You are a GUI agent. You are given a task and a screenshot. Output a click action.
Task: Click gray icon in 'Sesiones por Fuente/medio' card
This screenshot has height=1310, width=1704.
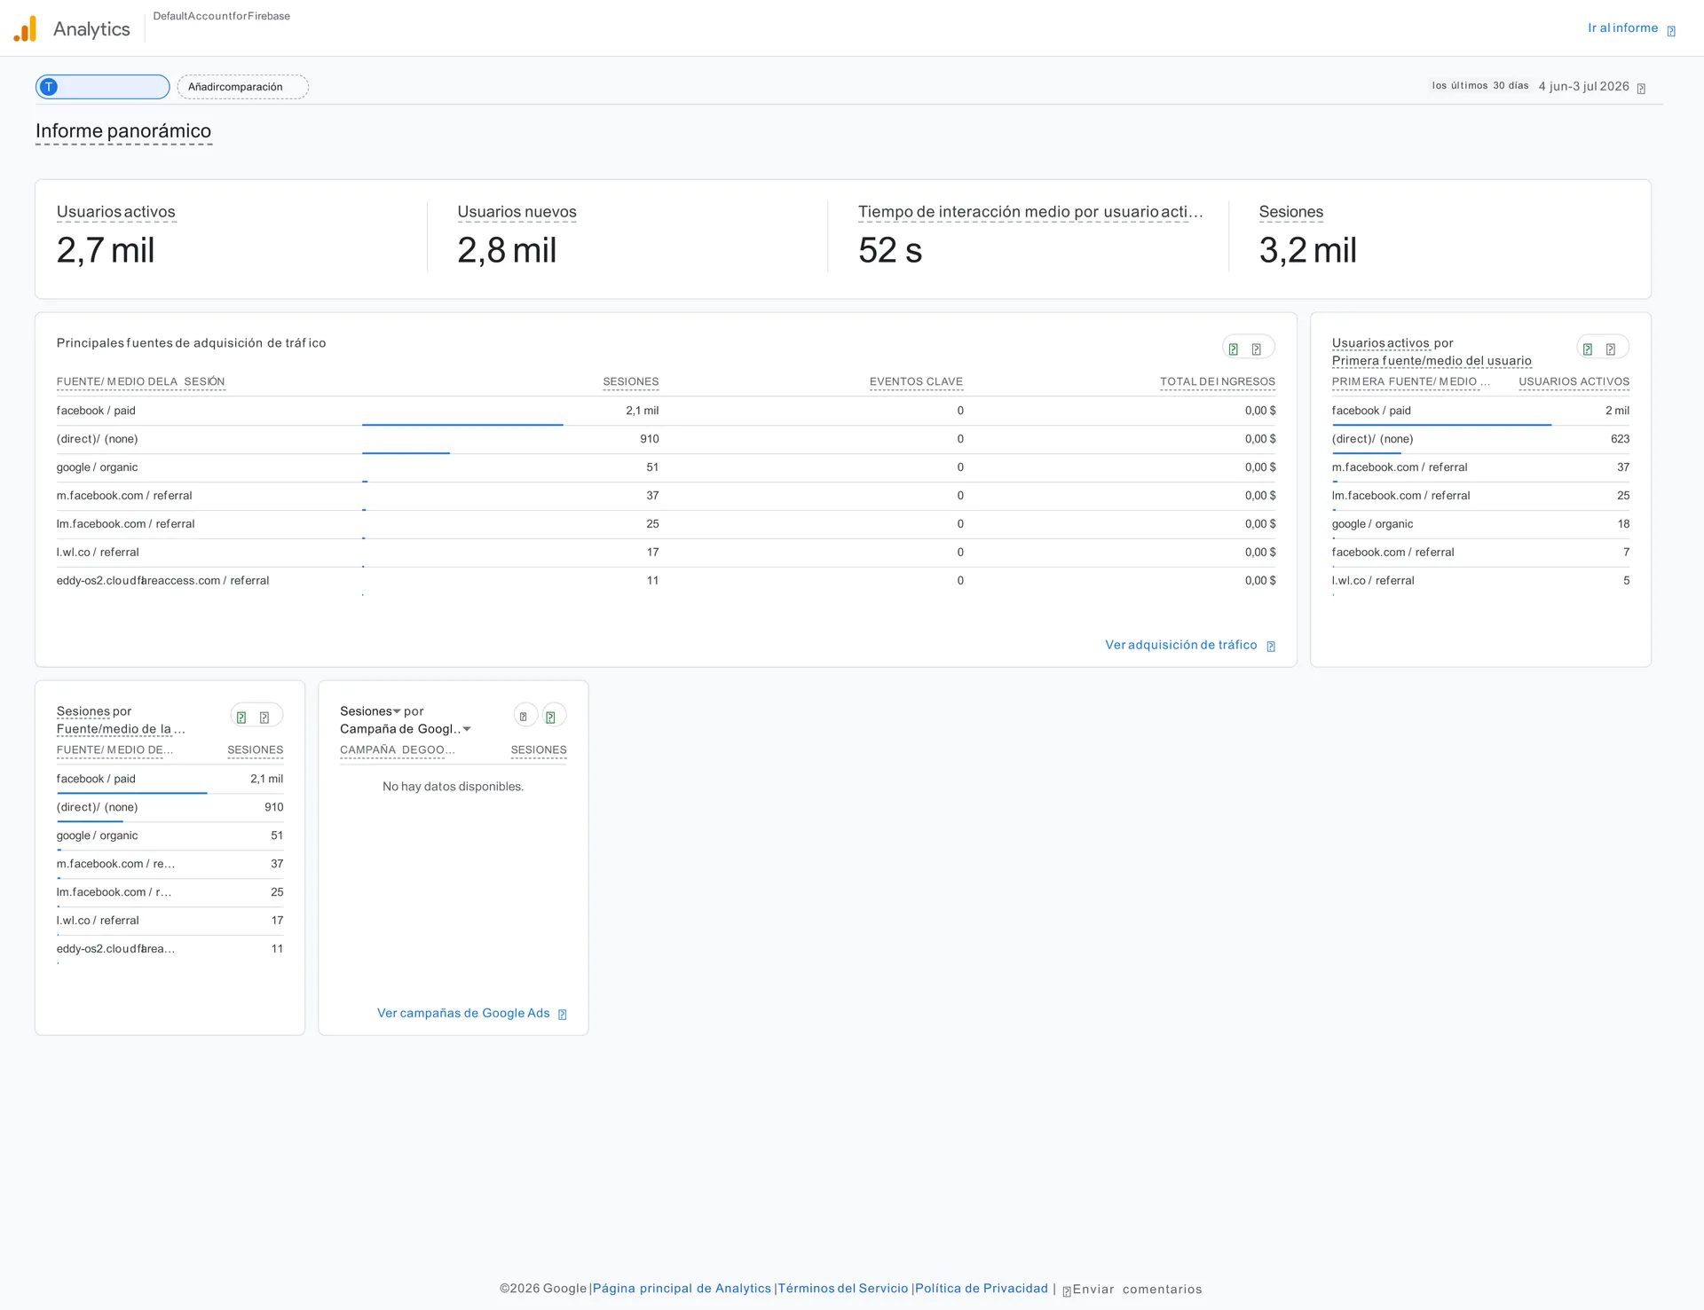[264, 718]
